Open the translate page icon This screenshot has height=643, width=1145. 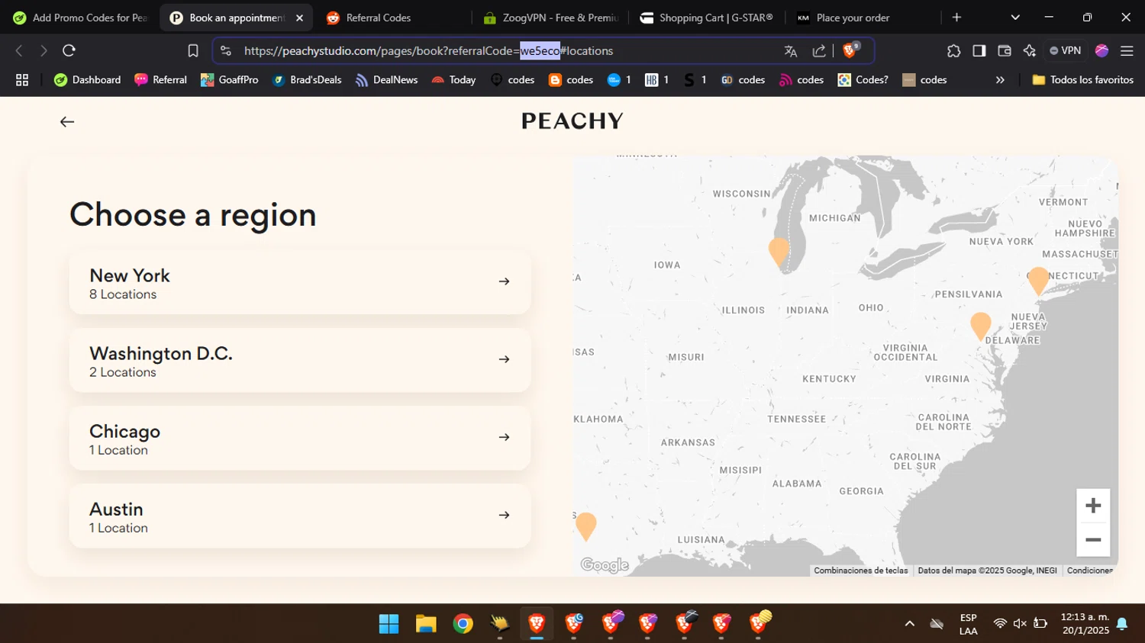pos(791,51)
